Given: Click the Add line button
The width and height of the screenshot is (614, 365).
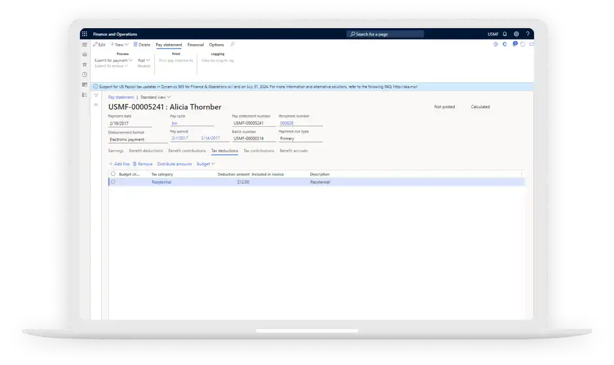Looking at the screenshot, I should [x=119, y=164].
